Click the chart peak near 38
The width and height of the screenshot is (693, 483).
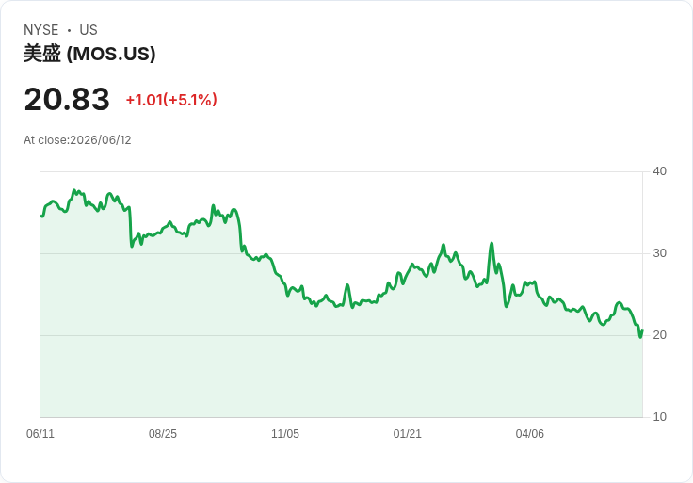coord(74,190)
